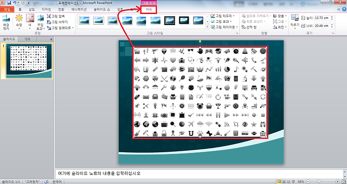The width and height of the screenshot is (347, 184).
Task: Open the 파일 (File) tab
Action: 7,10
